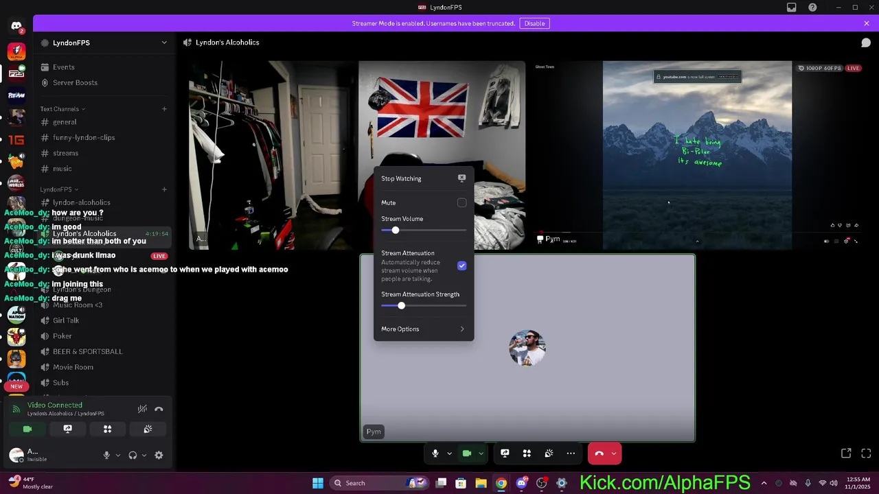Viewport: 879px width, 494px height.
Task: Open the funny-lyndon-clips channel
Action: (103, 138)
